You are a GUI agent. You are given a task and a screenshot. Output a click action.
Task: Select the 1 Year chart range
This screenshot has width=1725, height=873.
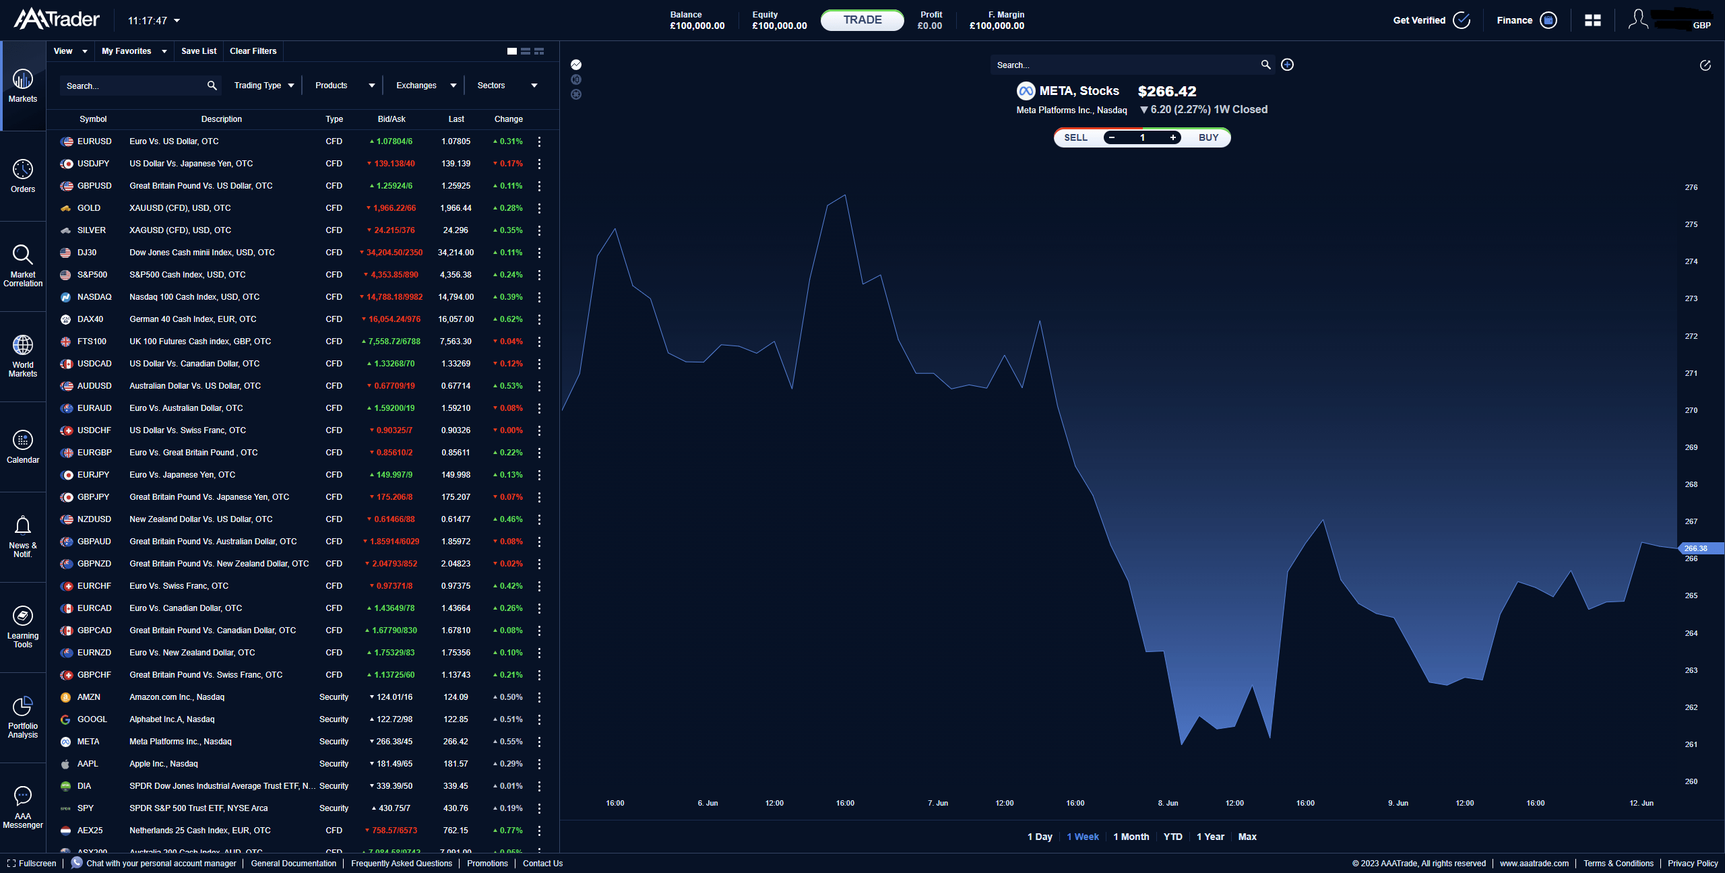[x=1211, y=837]
